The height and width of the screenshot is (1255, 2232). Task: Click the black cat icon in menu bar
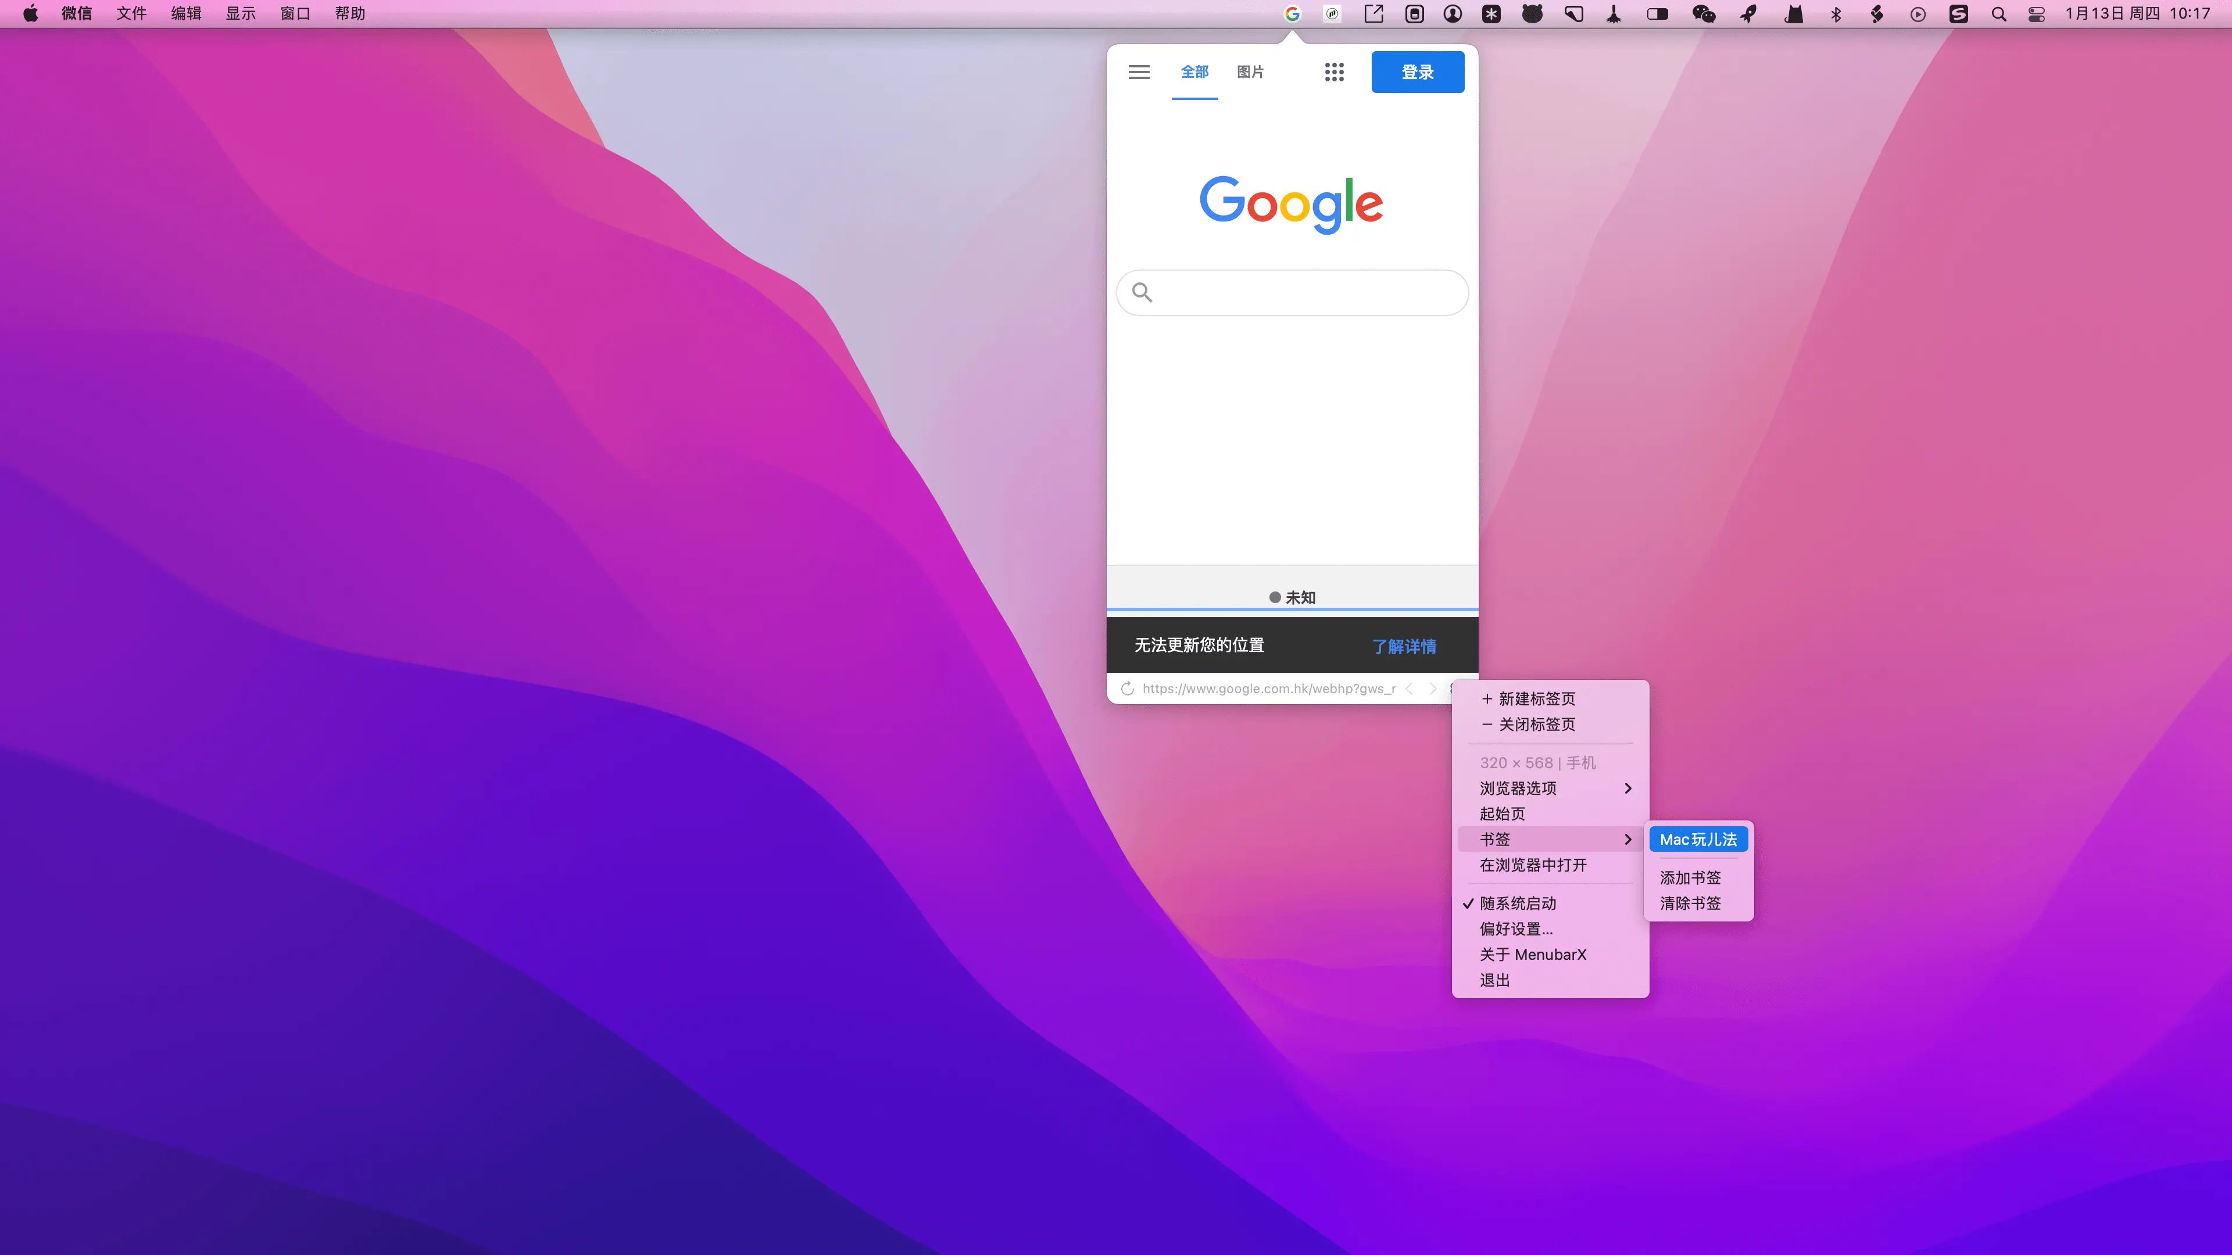[1794, 14]
